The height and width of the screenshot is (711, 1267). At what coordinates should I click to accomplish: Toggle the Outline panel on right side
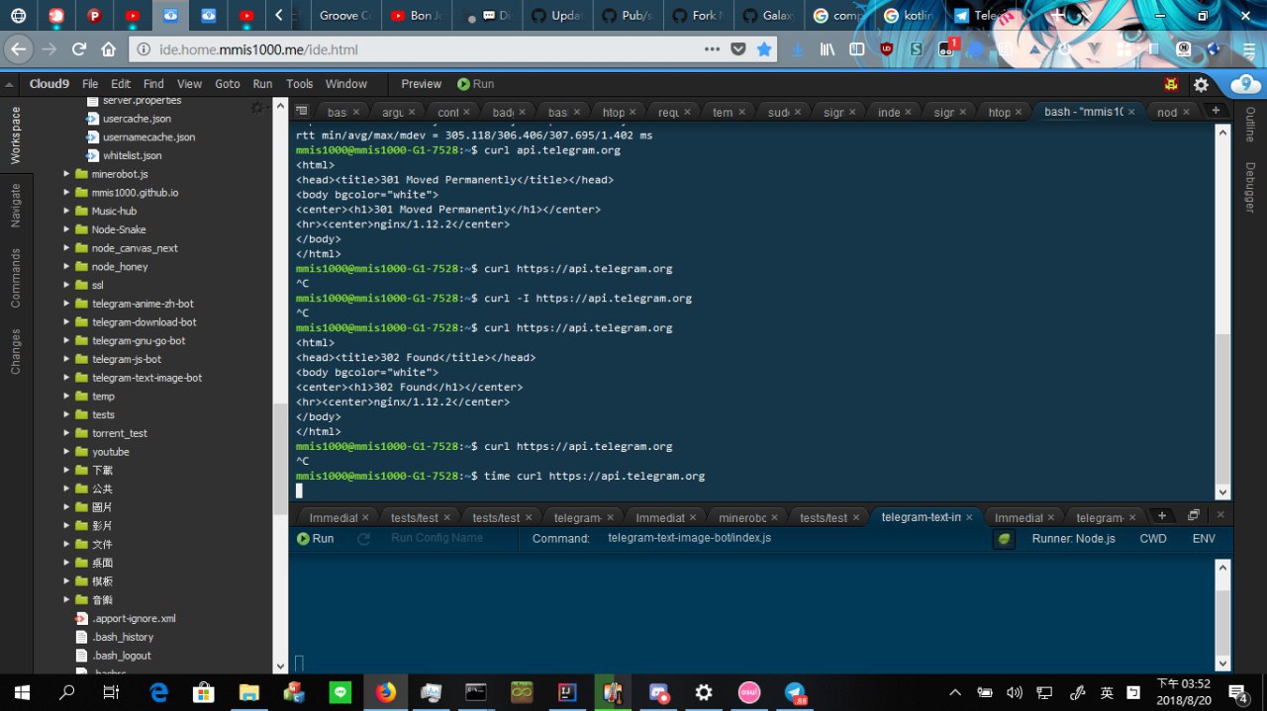click(1250, 125)
